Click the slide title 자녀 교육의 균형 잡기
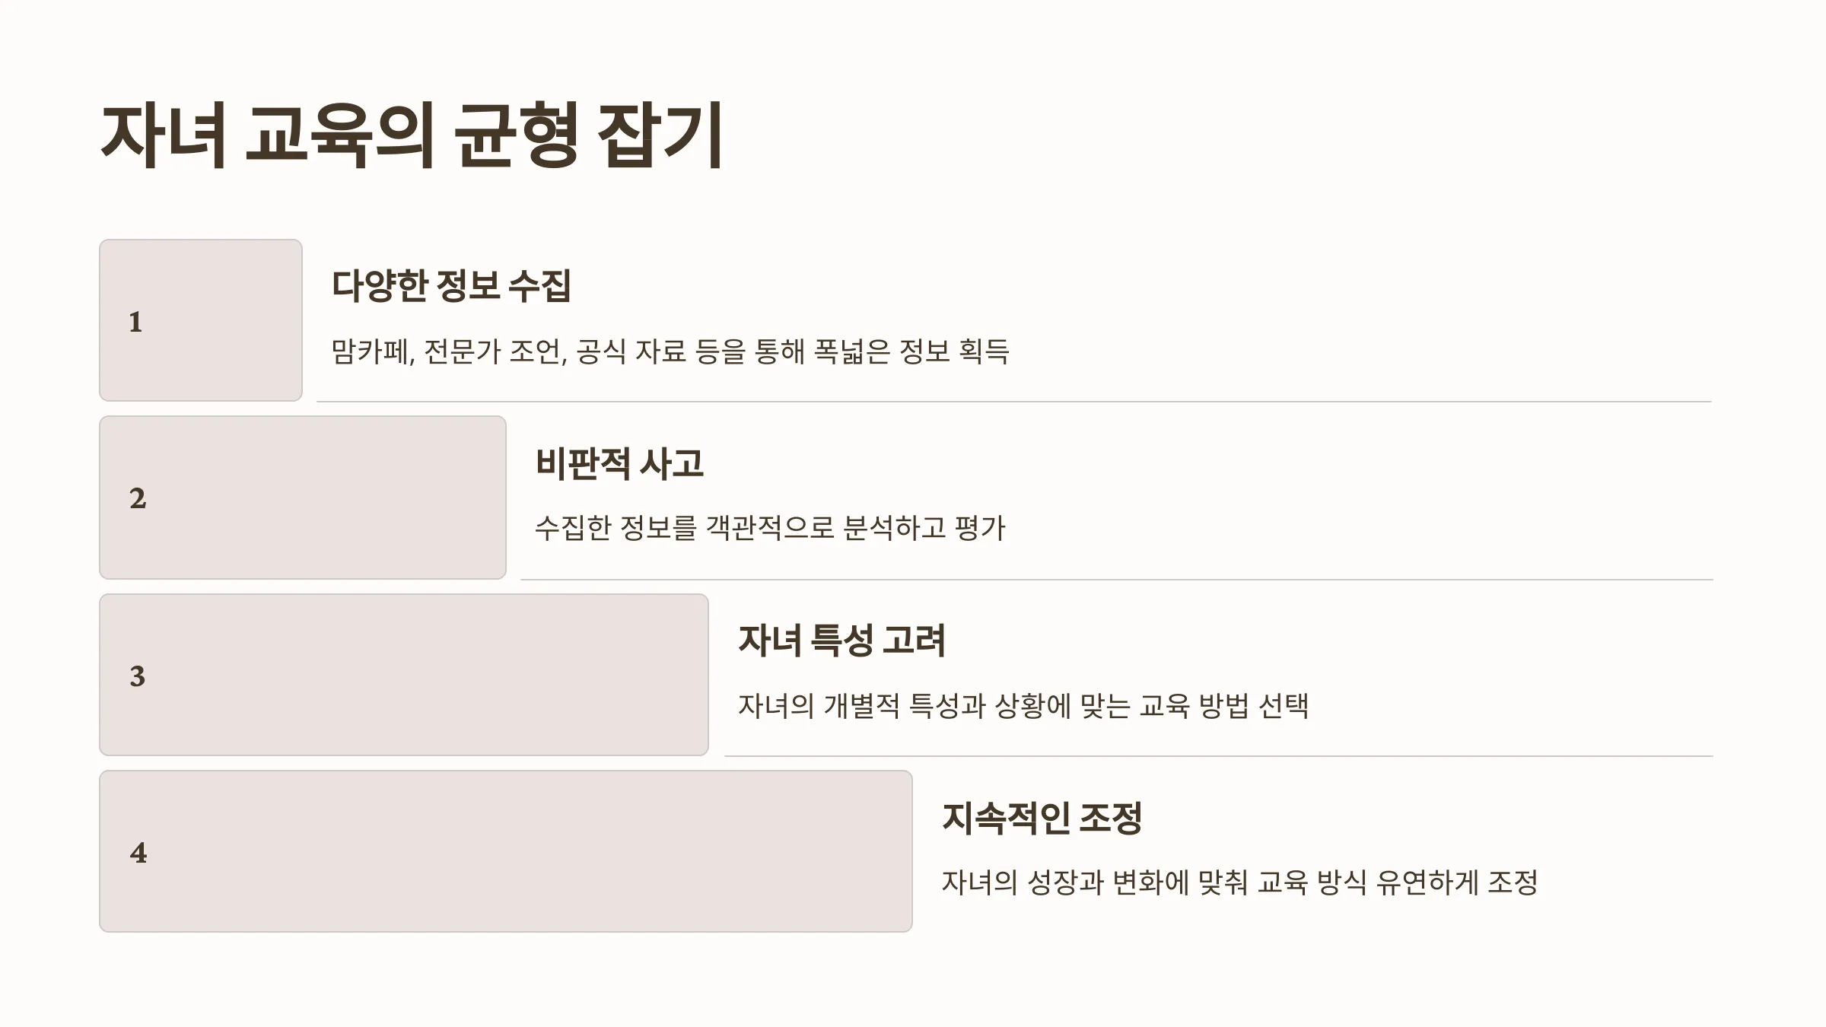The height and width of the screenshot is (1027, 1826). point(412,135)
